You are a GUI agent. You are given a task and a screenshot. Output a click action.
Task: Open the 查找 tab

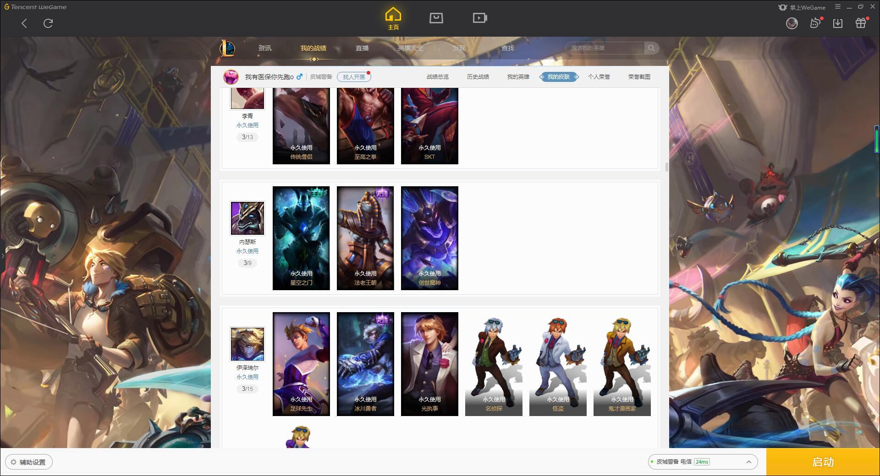coord(508,48)
